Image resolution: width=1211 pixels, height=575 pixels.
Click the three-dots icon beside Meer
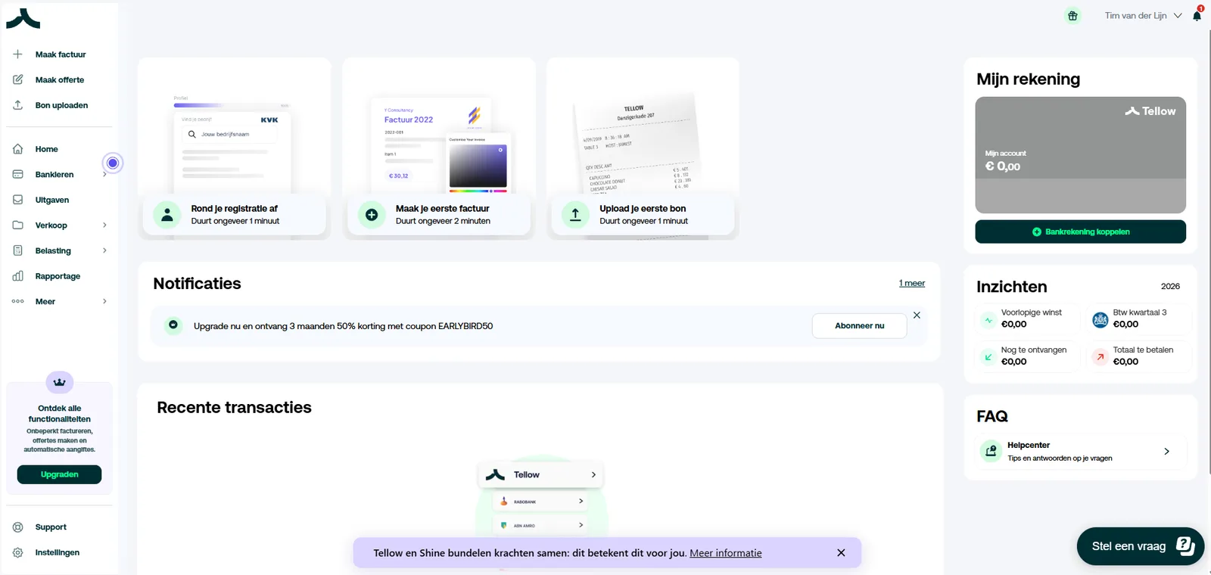17,301
